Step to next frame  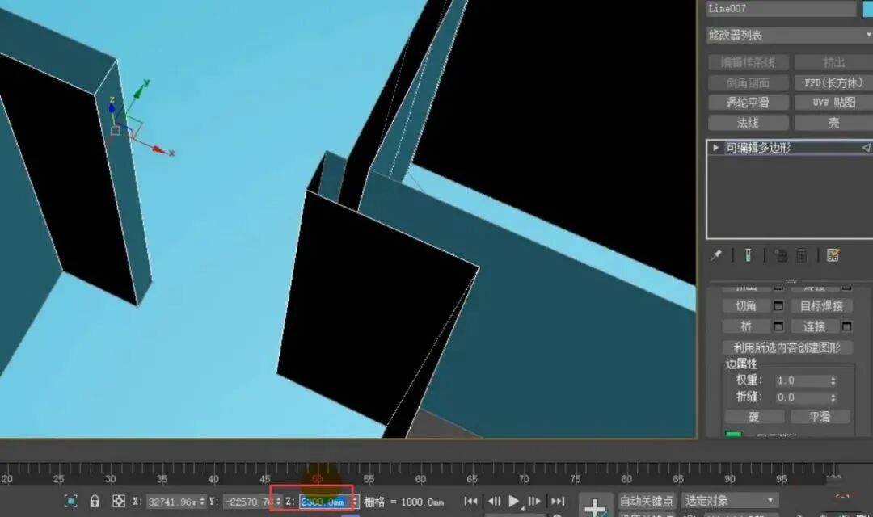tap(534, 501)
